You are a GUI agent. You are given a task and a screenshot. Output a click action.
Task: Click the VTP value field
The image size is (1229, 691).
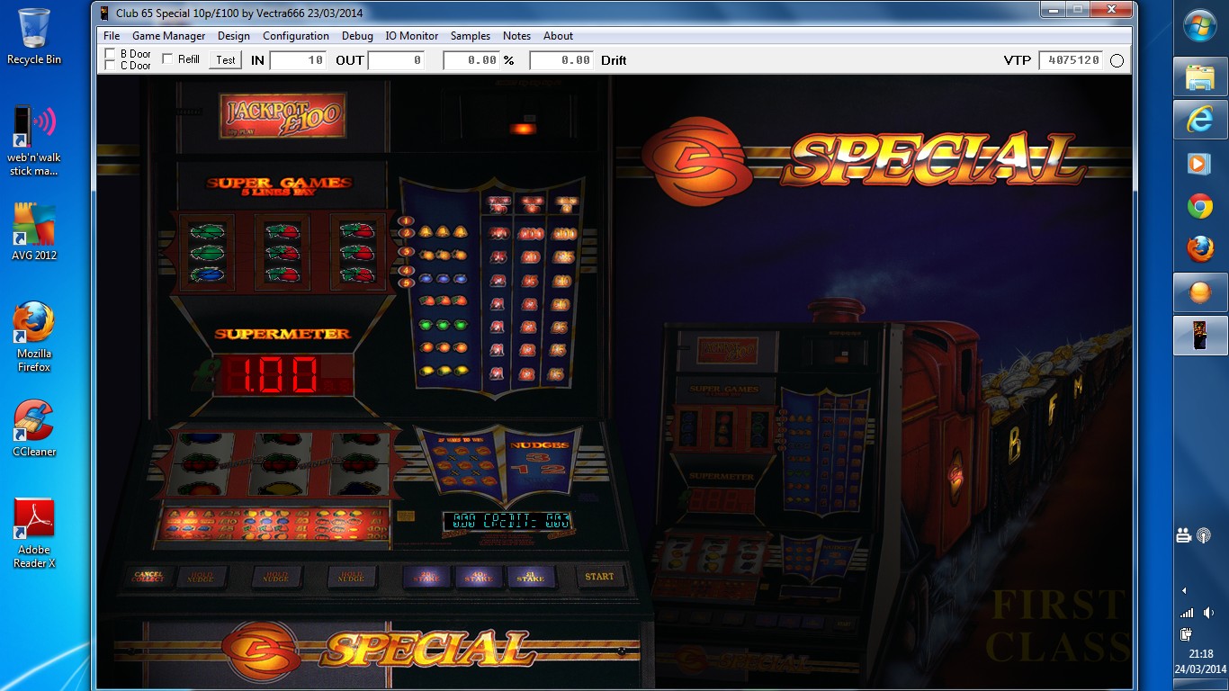point(1070,60)
